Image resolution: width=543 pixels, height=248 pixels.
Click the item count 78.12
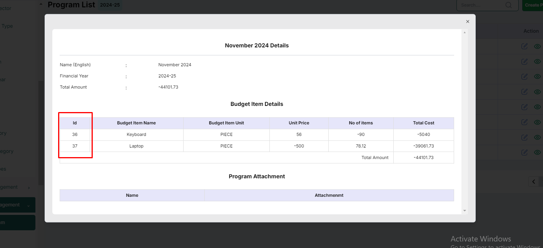(361, 146)
